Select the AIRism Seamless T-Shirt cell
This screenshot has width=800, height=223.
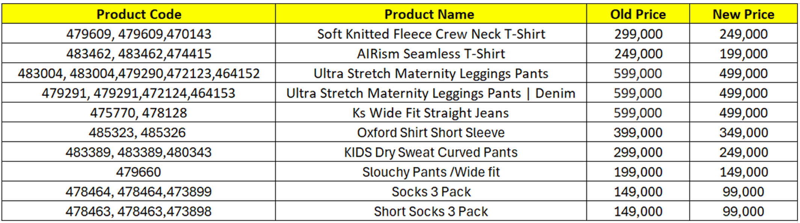tap(430, 54)
